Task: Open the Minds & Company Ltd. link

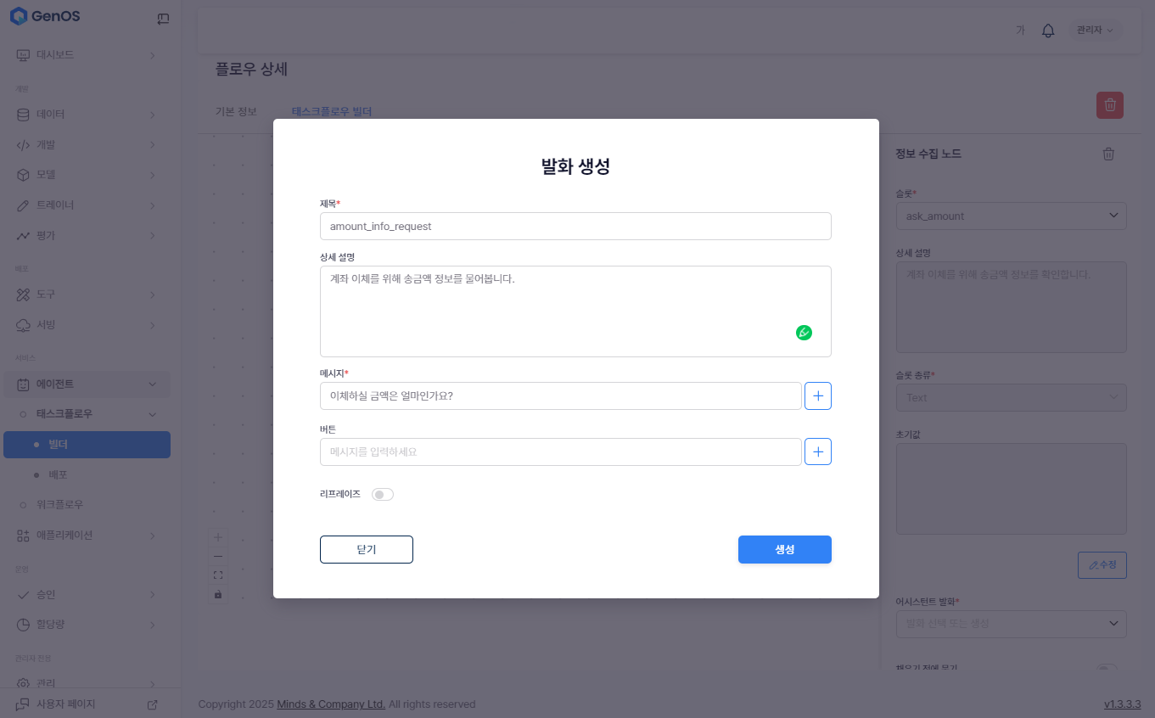Action: [x=331, y=704]
